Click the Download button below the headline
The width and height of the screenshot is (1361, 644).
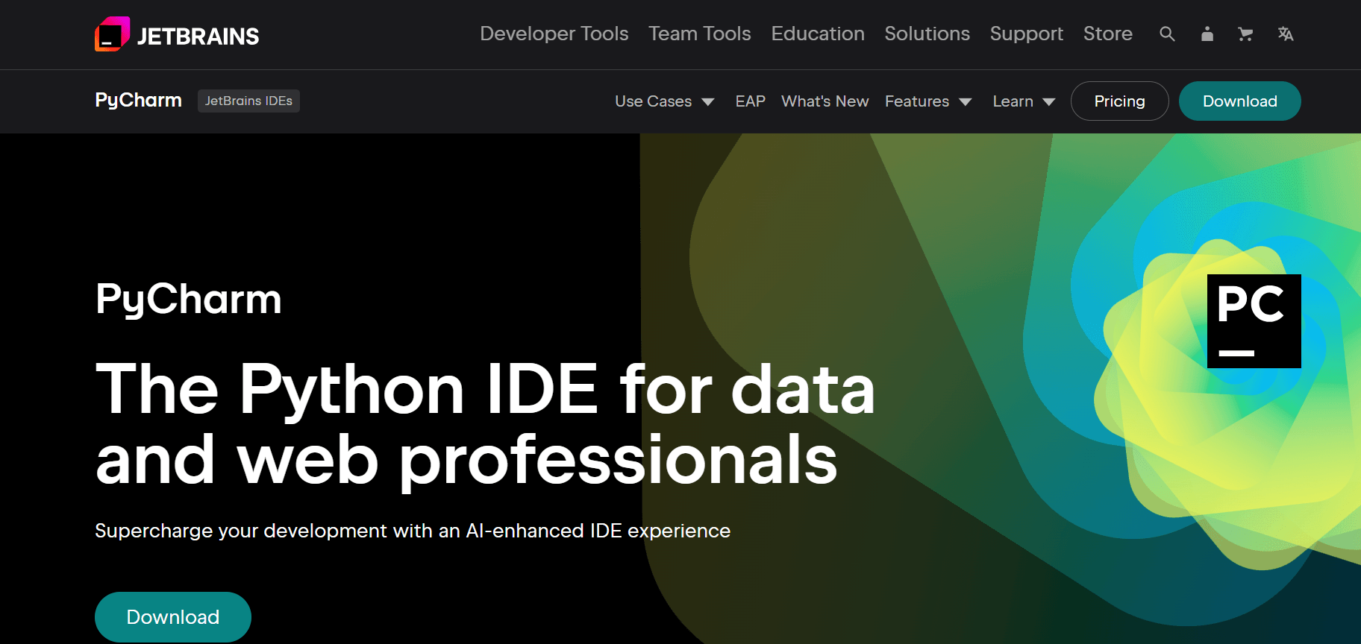pyautogui.click(x=173, y=617)
